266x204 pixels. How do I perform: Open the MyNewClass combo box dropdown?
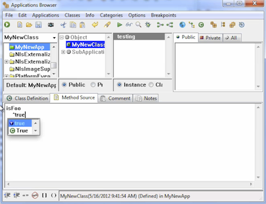pyautogui.click(x=54, y=38)
